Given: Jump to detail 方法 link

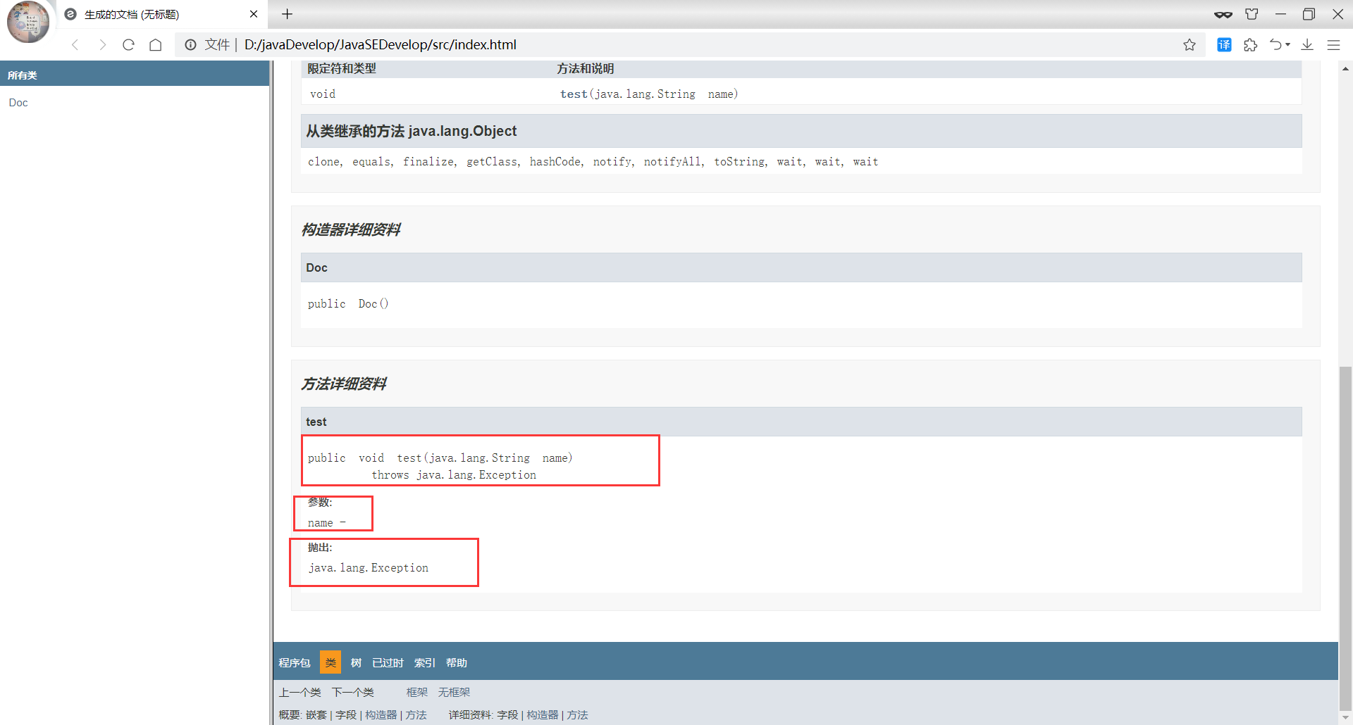Looking at the screenshot, I should tap(577, 715).
